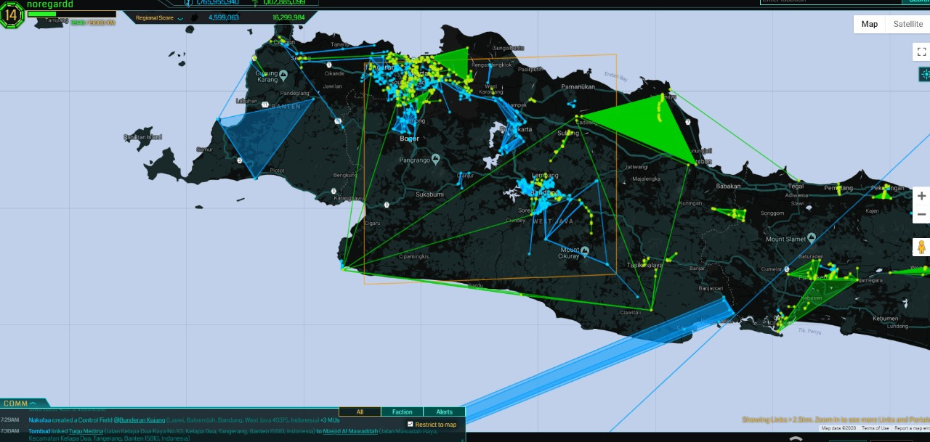Select the Satellite view type
The height and width of the screenshot is (442, 930).
(x=907, y=24)
